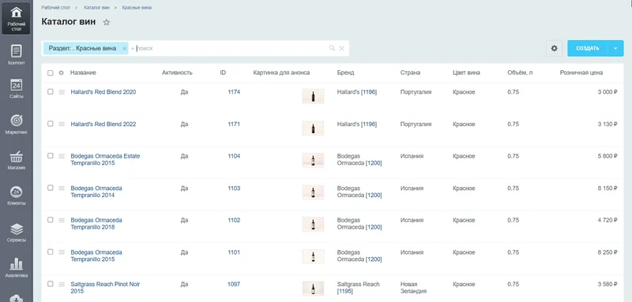Open the Клиенты sidebar section
The height and width of the screenshot is (302, 632).
[x=16, y=196]
